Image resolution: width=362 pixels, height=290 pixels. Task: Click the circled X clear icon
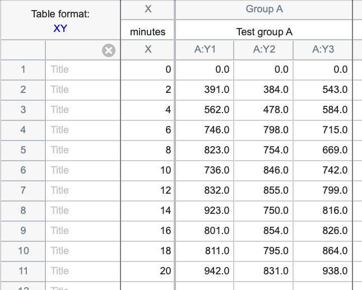click(109, 50)
